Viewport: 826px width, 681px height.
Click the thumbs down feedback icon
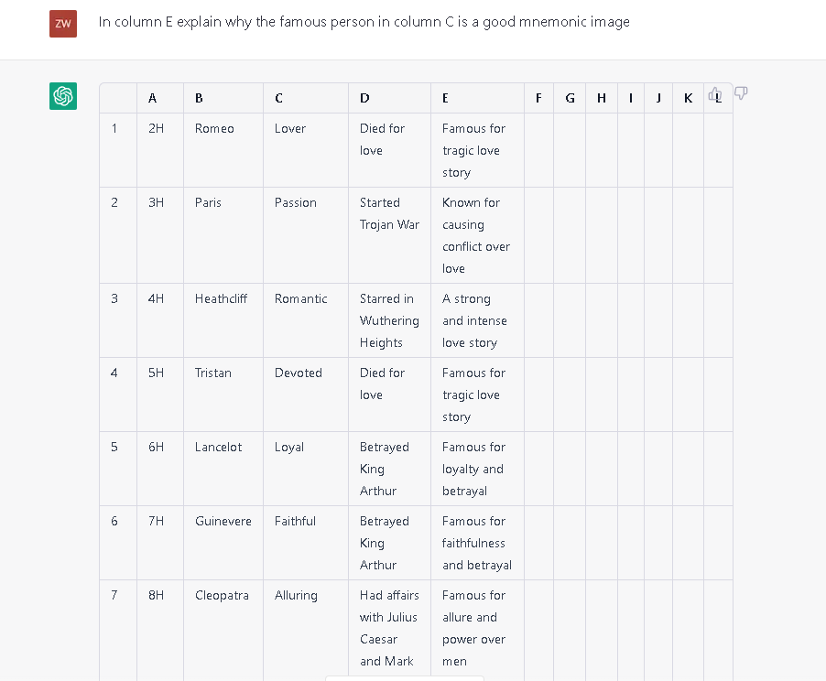click(x=741, y=93)
